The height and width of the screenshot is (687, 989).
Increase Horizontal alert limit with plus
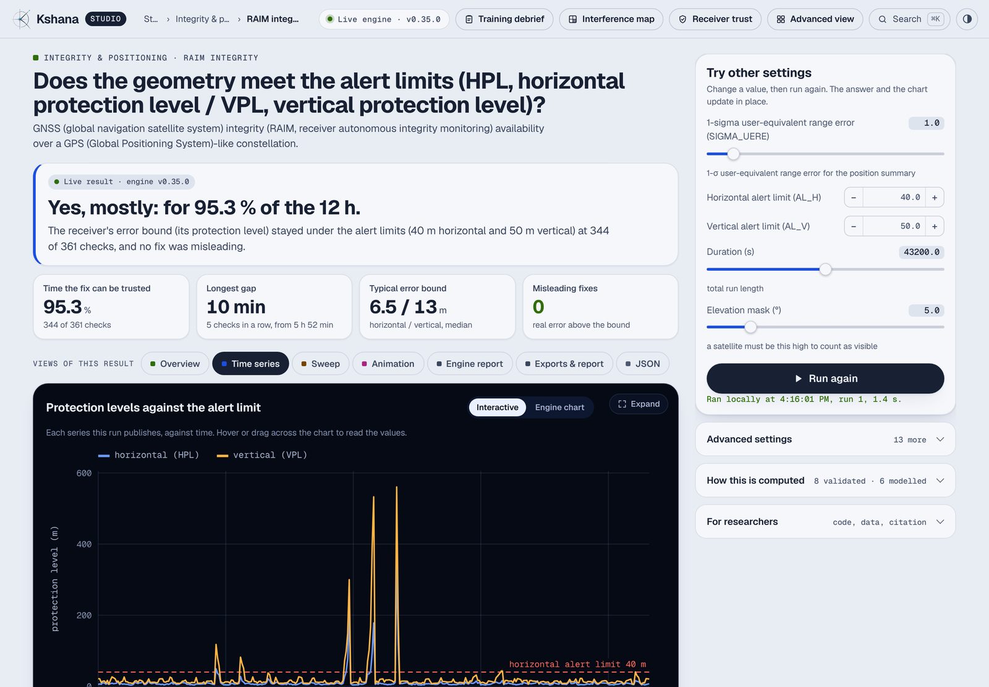pyautogui.click(x=935, y=197)
